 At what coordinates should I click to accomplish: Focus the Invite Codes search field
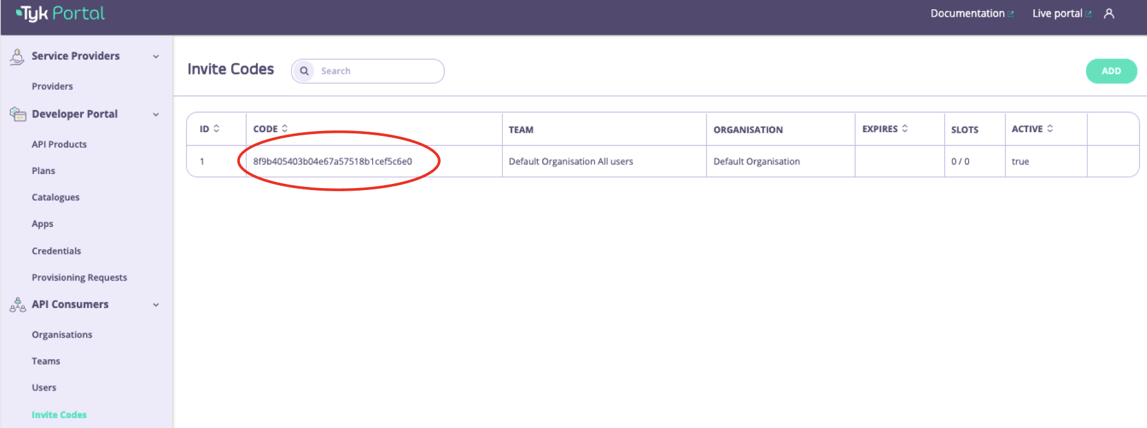click(377, 71)
